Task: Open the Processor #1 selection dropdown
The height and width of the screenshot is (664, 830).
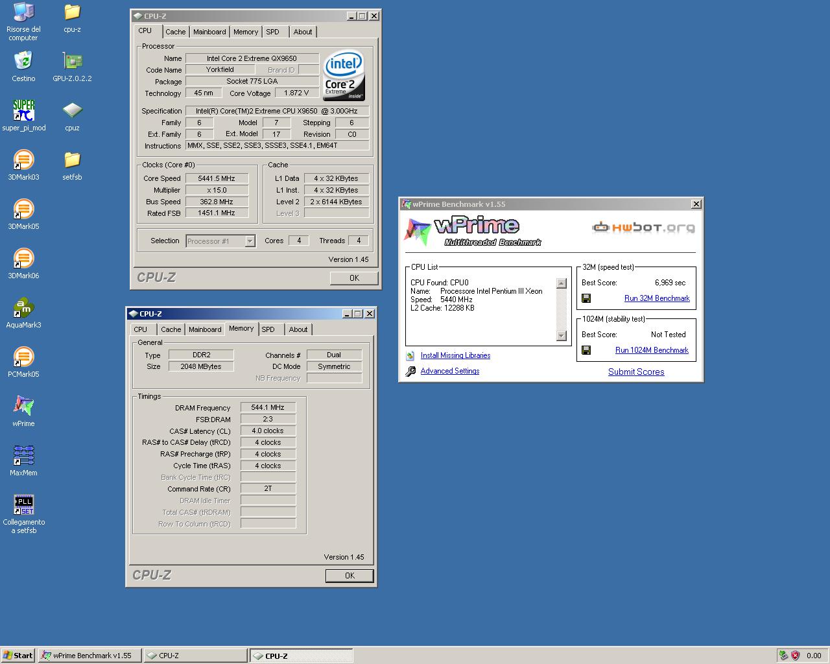Action: [x=250, y=241]
